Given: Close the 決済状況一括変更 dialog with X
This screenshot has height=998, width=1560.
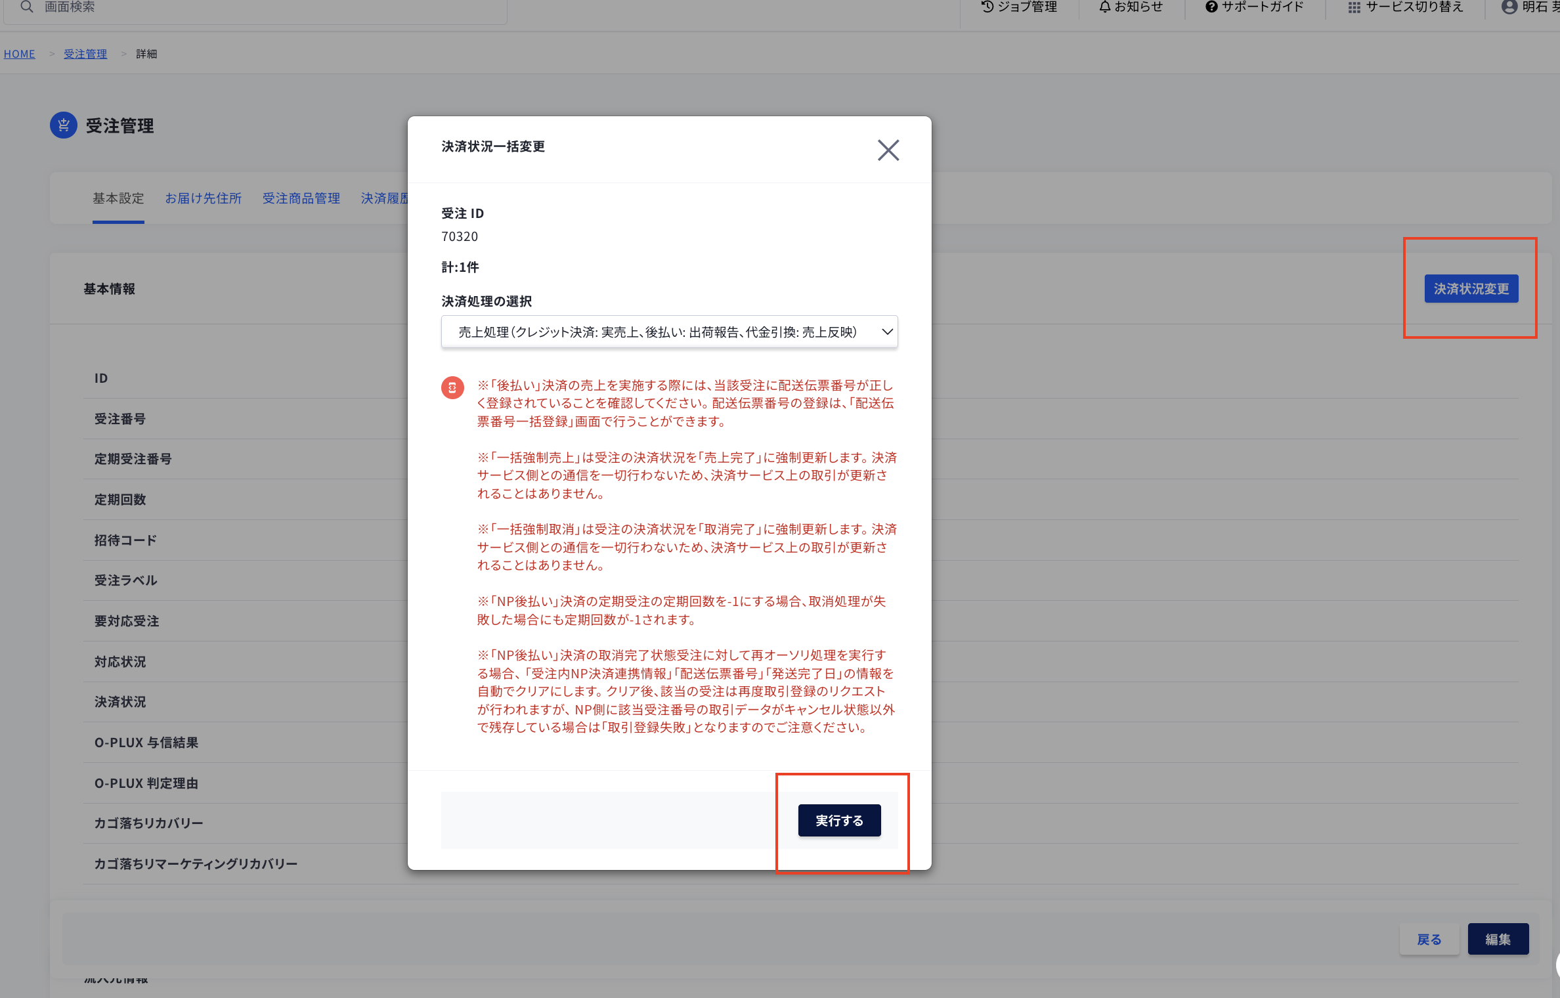Looking at the screenshot, I should click(x=888, y=150).
